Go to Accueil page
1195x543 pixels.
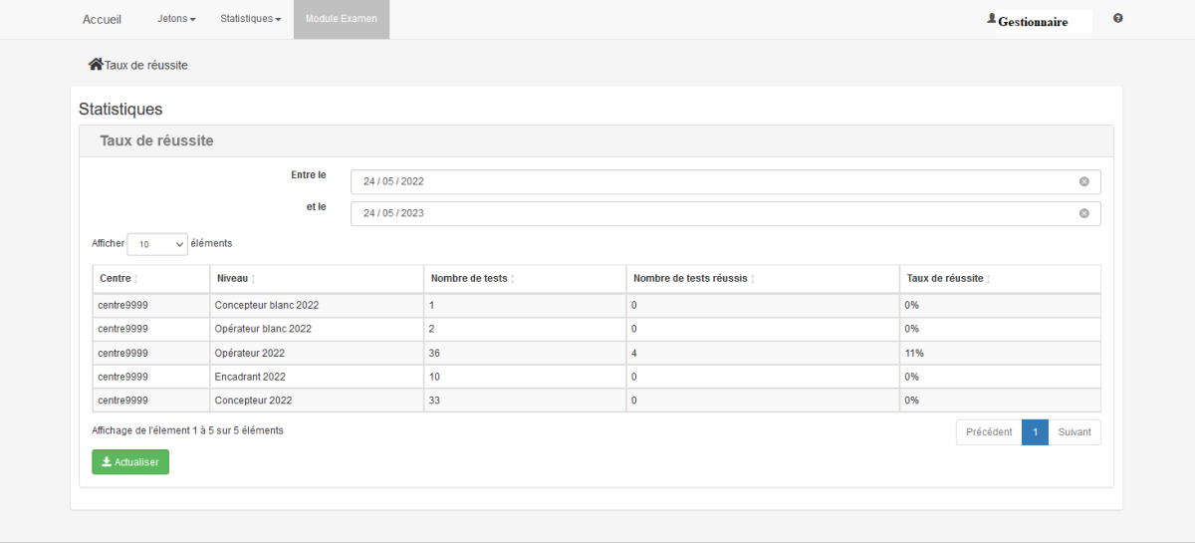pyautogui.click(x=102, y=19)
